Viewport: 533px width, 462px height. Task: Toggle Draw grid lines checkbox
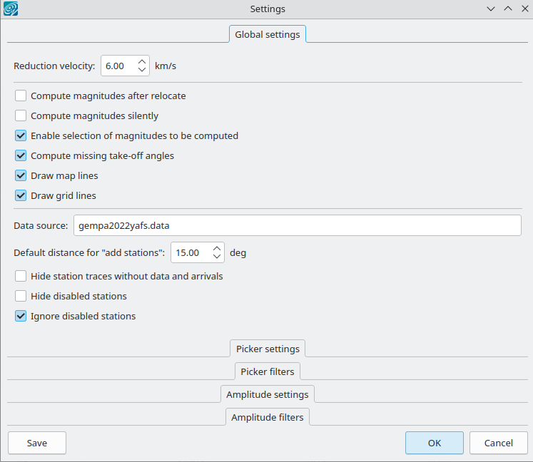(x=21, y=195)
